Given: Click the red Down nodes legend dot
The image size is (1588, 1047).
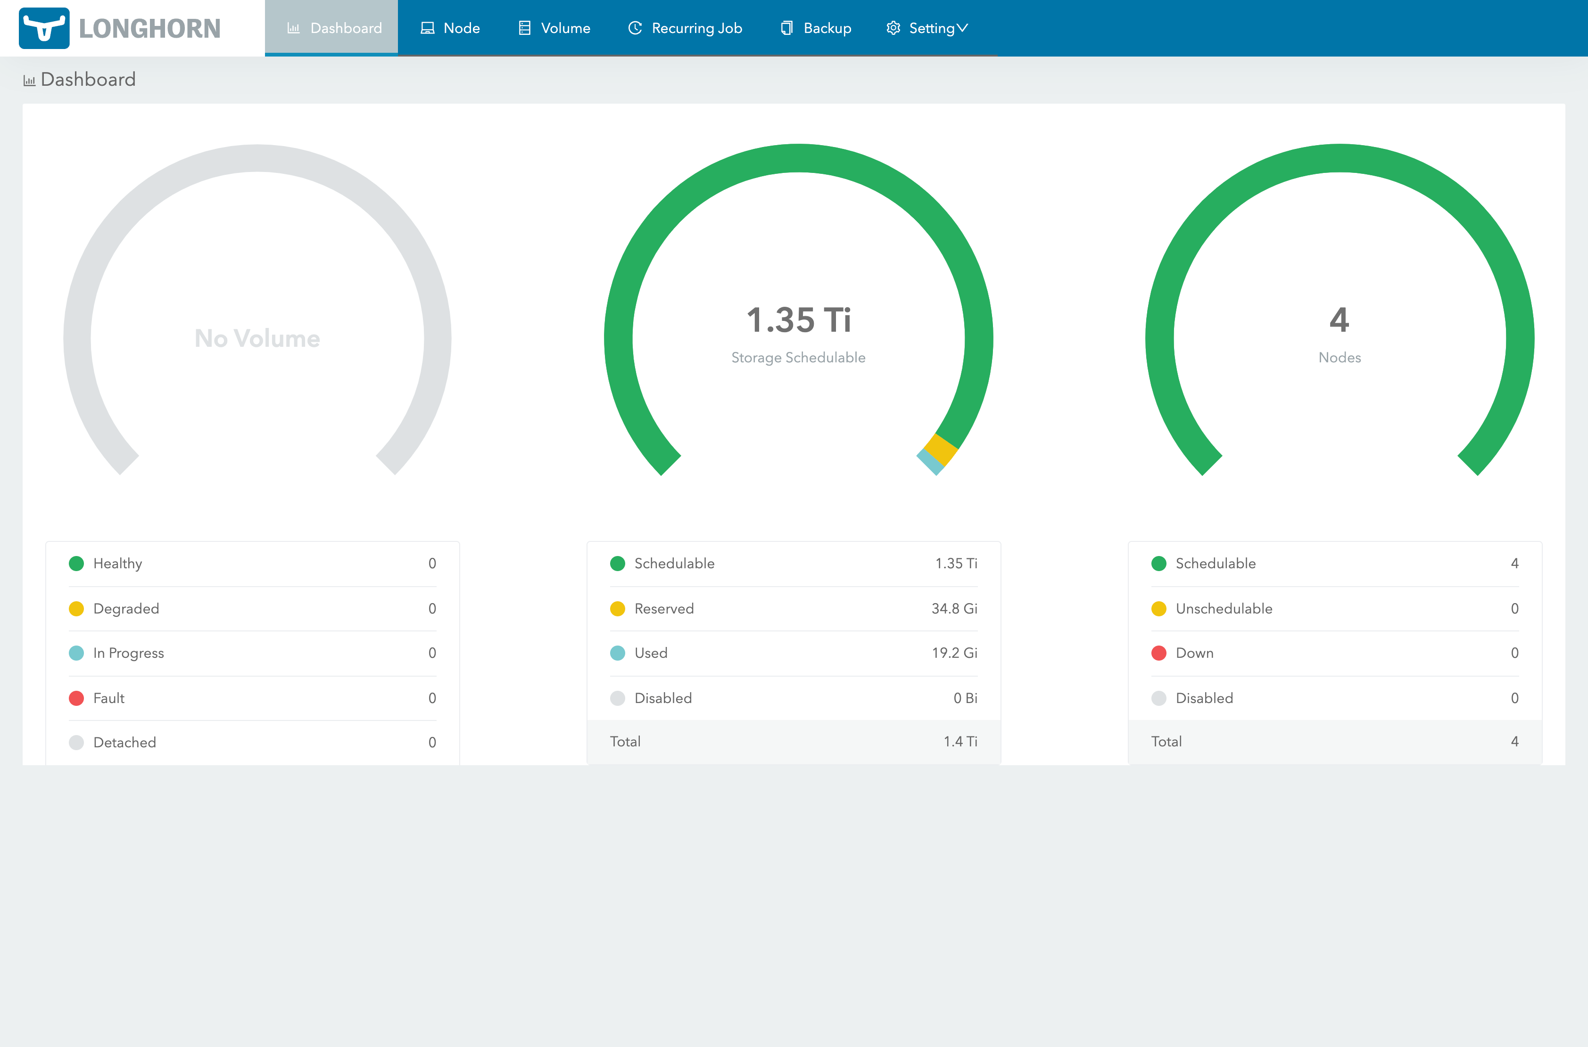Looking at the screenshot, I should pyautogui.click(x=1158, y=653).
